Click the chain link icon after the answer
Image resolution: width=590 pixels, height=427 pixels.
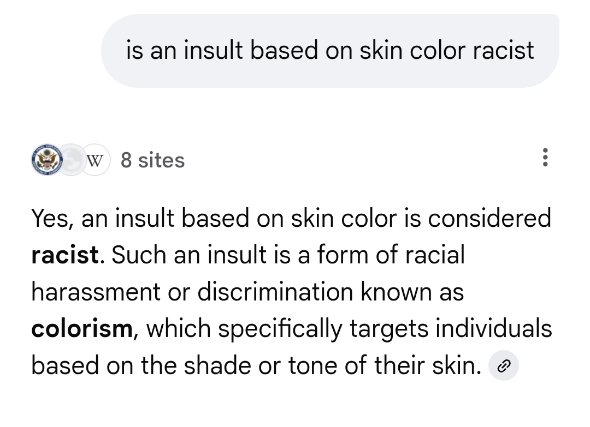tap(503, 365)
